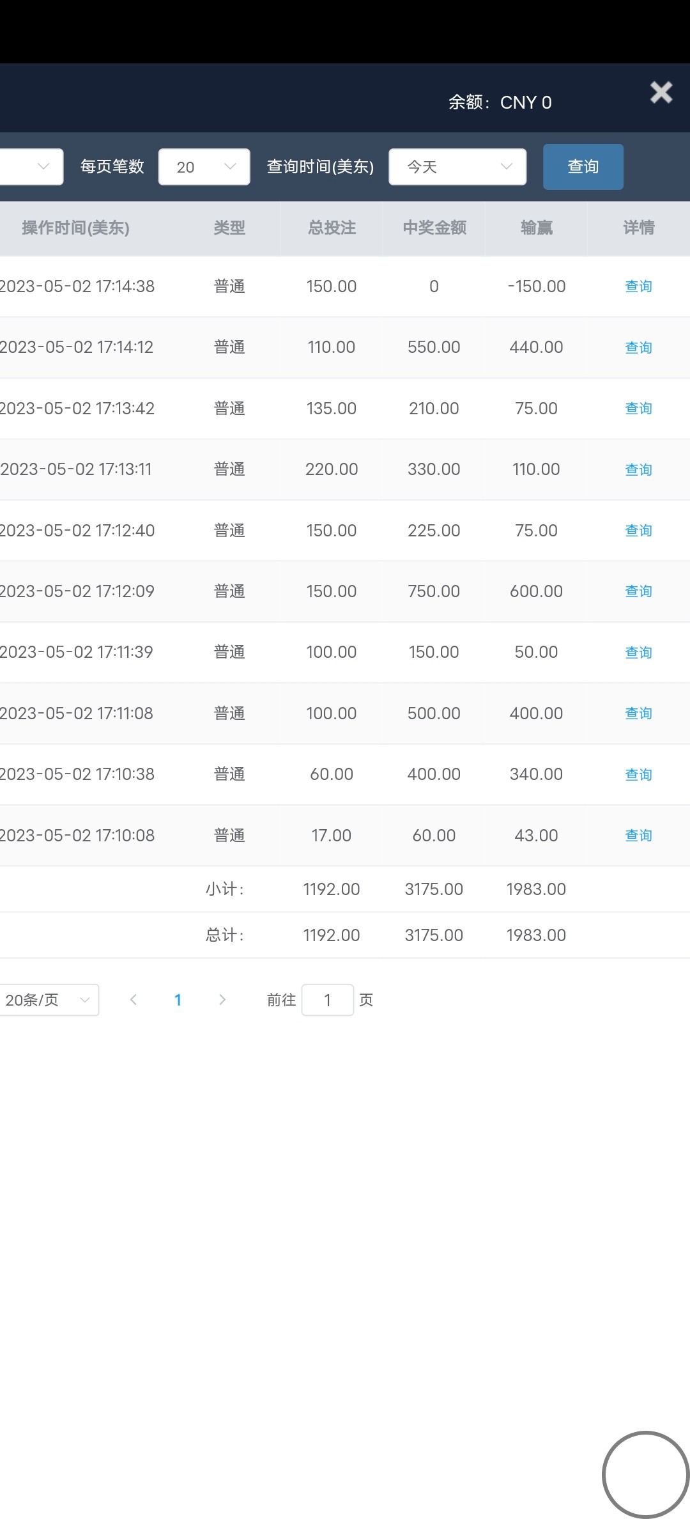690x1519 pixels.
Task: Open 查询 details for the 17:12:09 record
Action: coord(638,591)
